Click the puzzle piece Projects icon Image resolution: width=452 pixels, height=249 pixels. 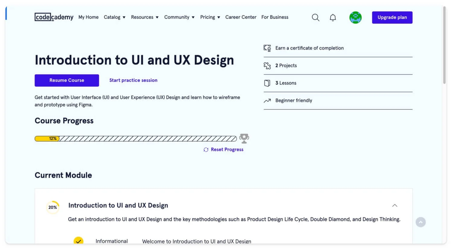pyautogui.click(x=267, y=66)
